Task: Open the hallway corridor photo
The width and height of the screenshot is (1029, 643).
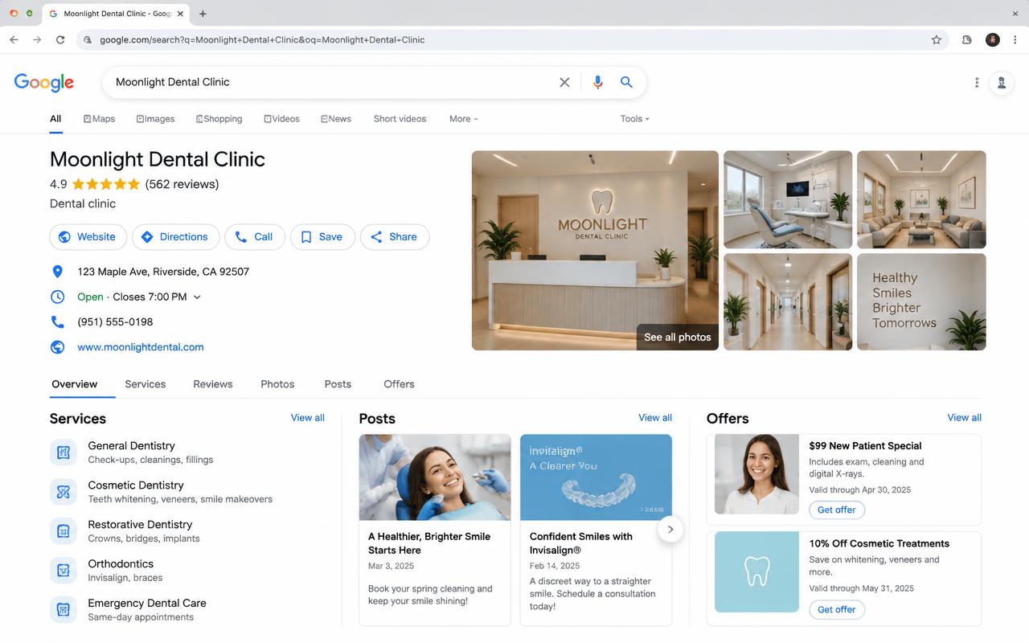Action: click(788, 301)
